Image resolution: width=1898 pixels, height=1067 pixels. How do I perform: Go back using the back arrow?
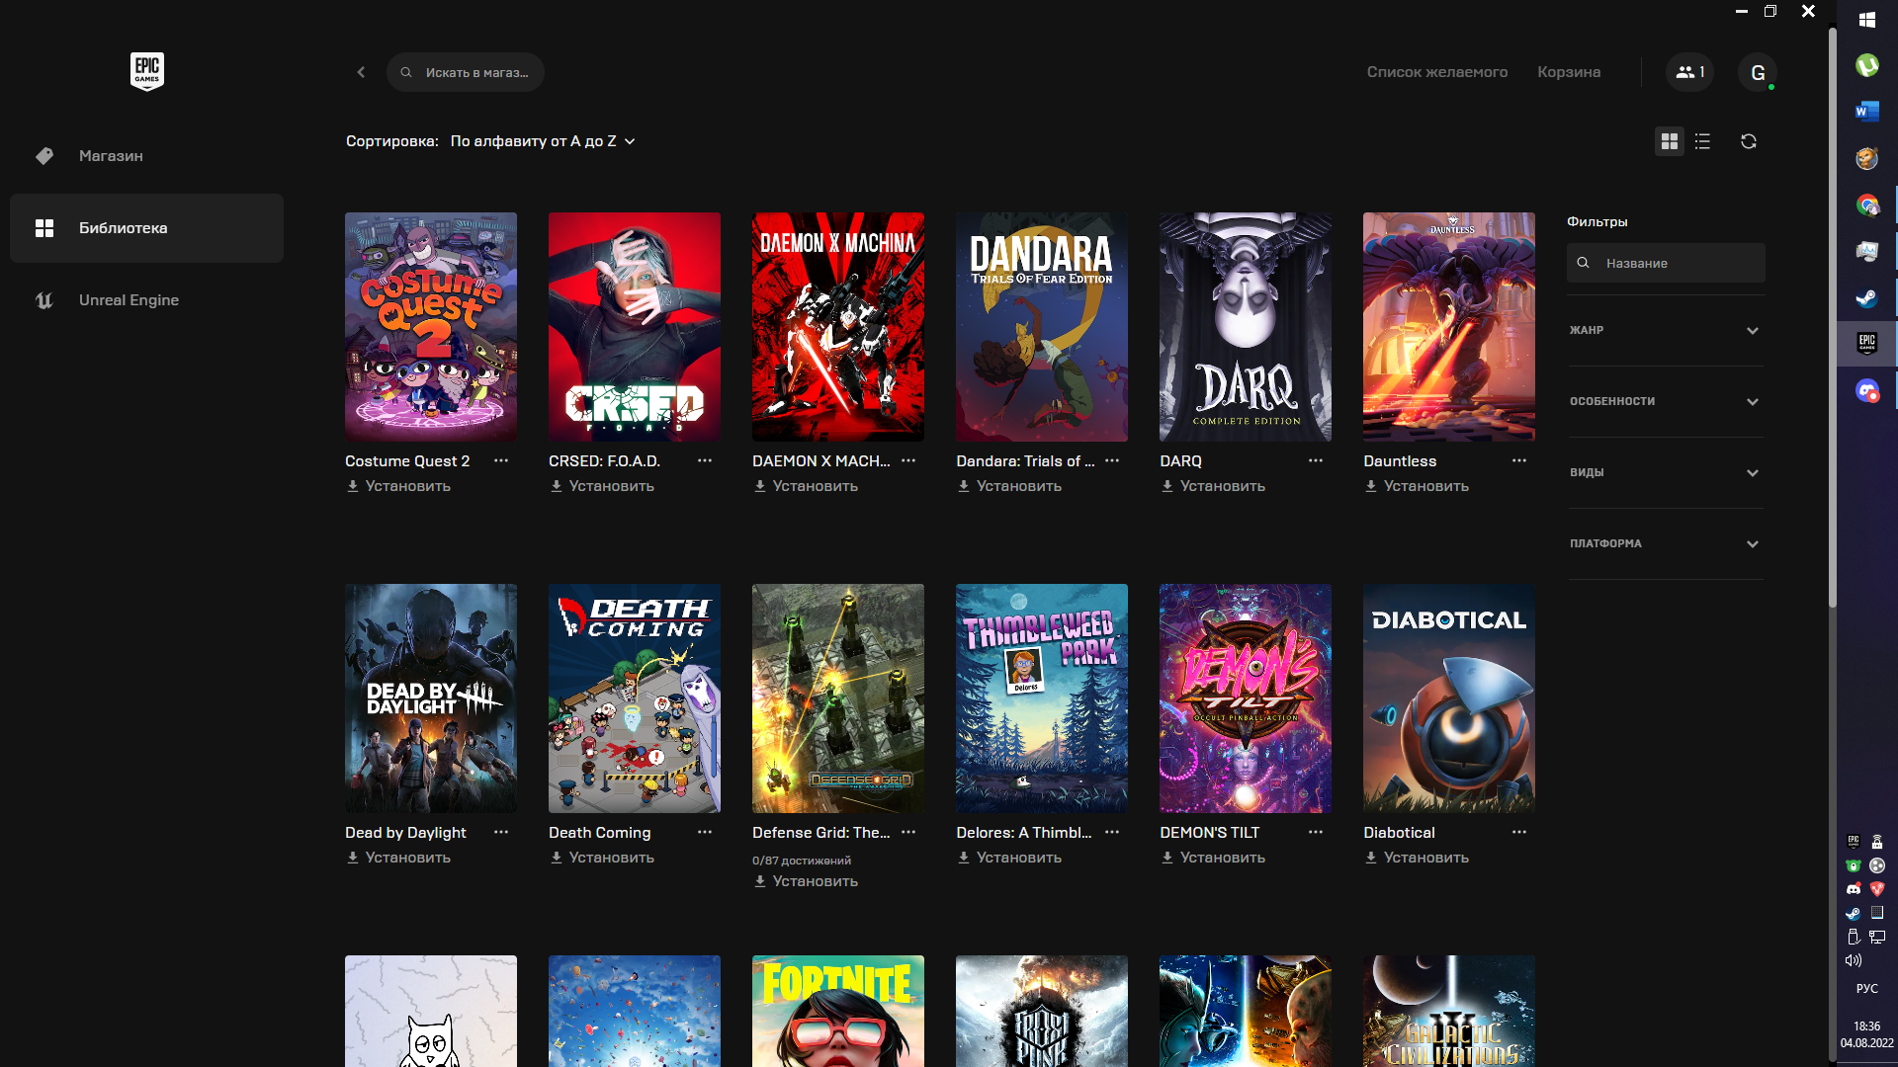coord(361,72)
